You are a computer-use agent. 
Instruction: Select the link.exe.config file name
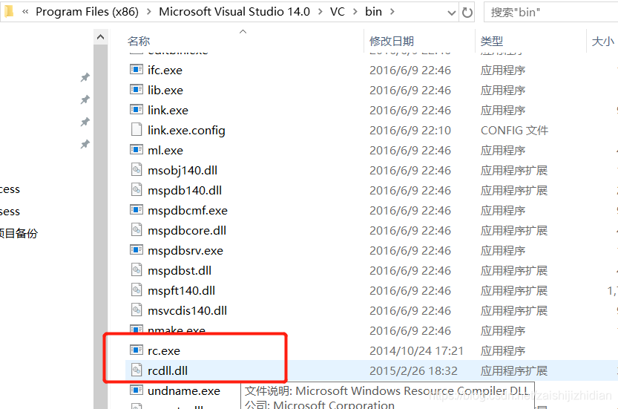click(x=186, y=130)
